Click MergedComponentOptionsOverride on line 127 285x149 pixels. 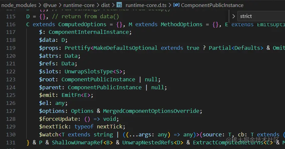pyautogui.click(x=151, y=111)
